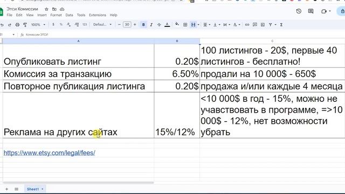This screenshot has height=194, width=345.
Task: Rename the Этси Комиссии title
Action: click(x=22, y=9)
